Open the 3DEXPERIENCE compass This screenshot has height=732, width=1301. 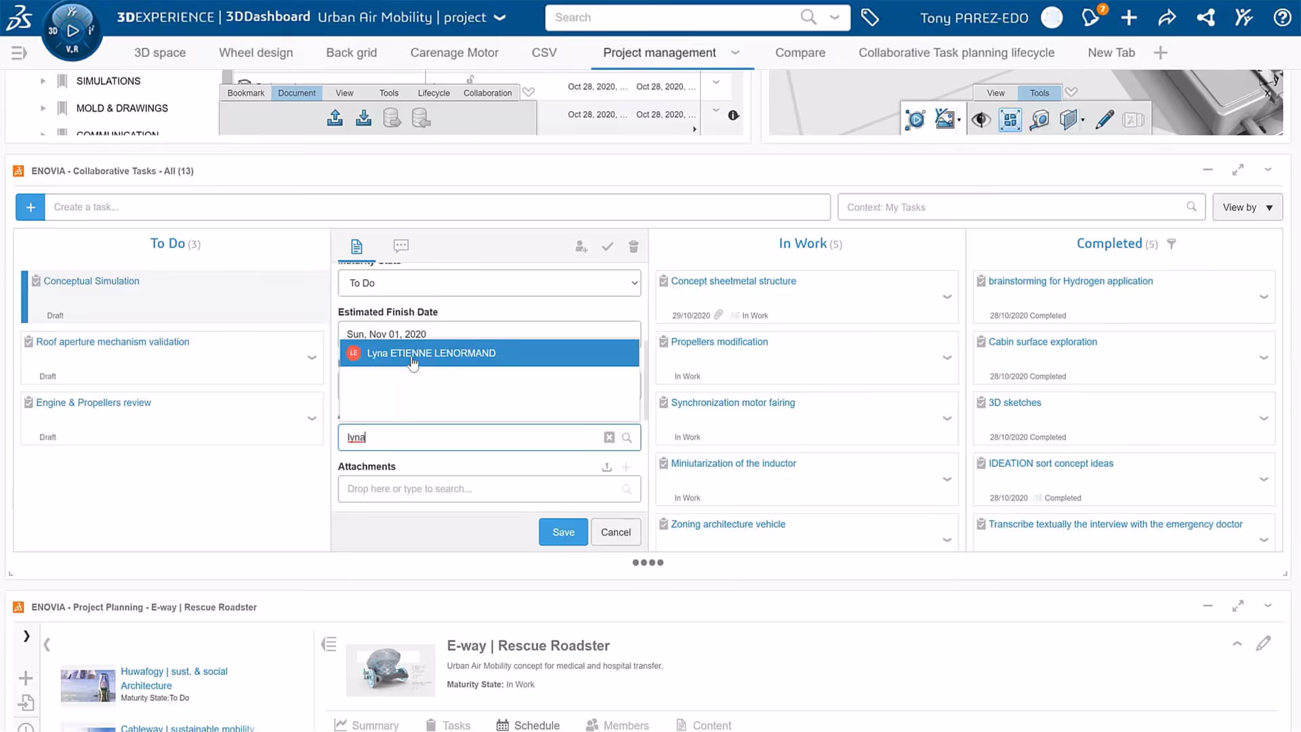coord(72,30)
